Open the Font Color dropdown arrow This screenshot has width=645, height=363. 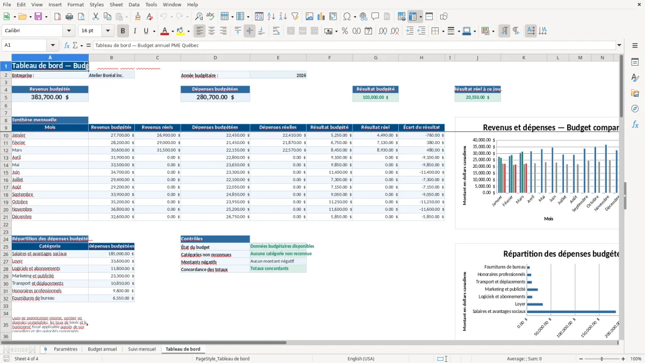171,31
